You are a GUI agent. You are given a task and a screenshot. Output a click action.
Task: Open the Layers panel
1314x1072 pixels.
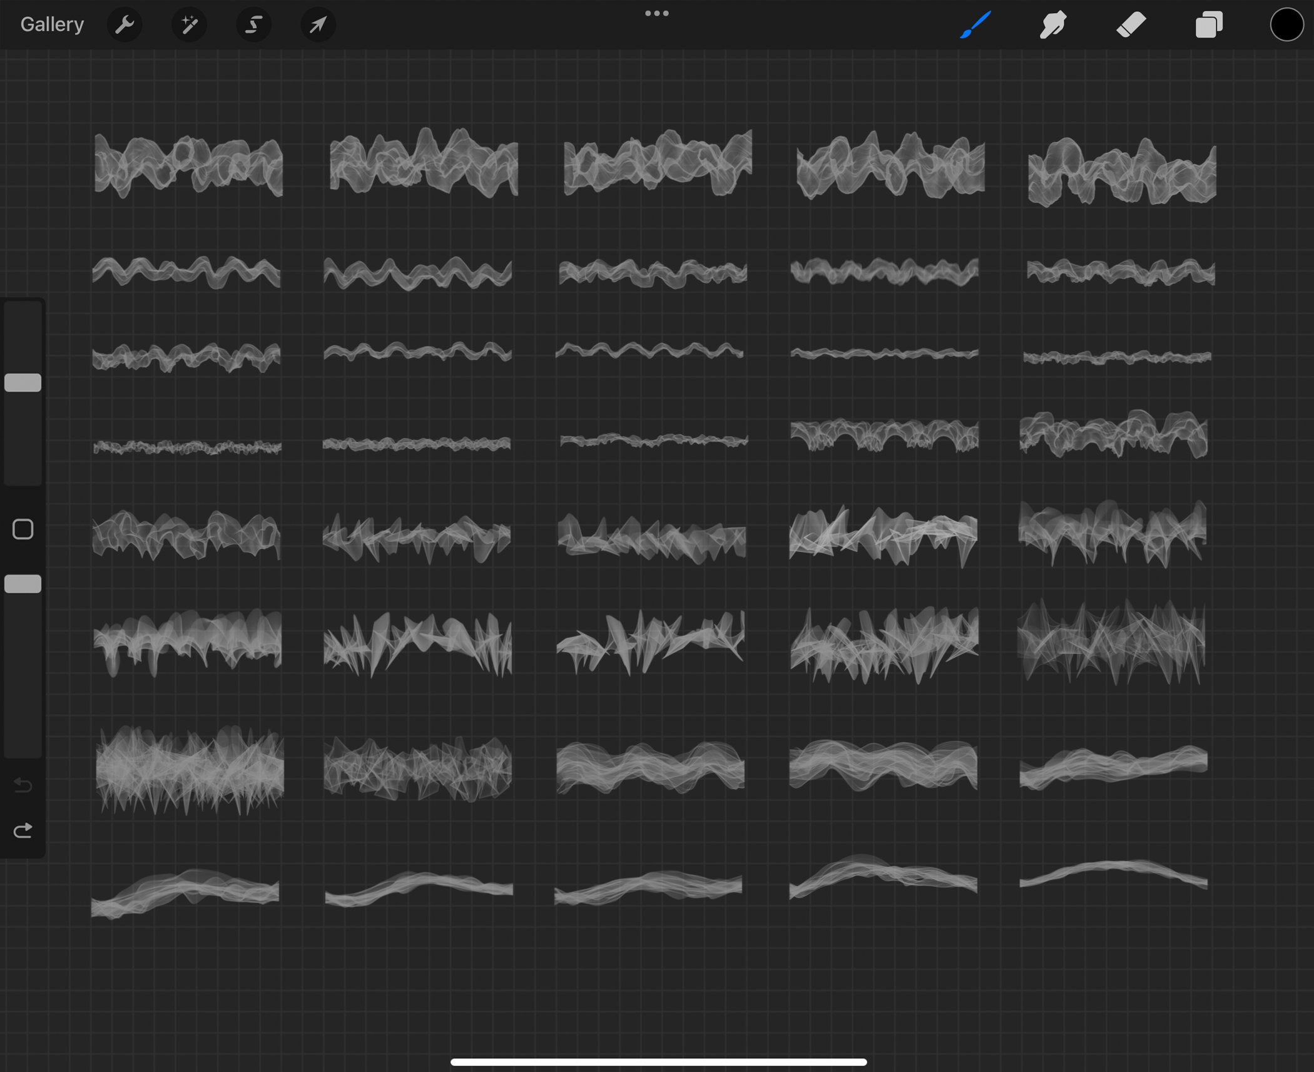point(1208,25)
